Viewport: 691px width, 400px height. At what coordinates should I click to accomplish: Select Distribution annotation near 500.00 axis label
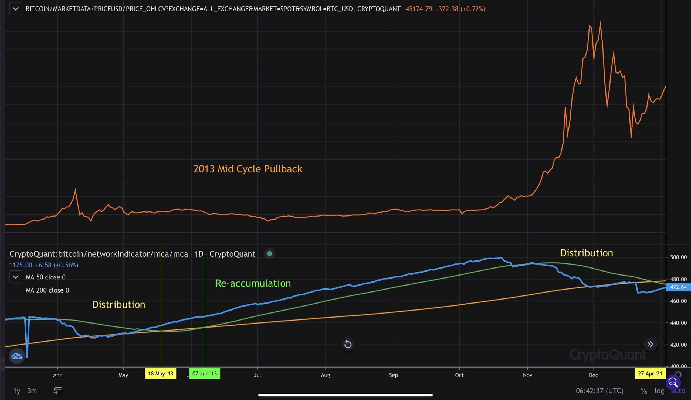[587, 253]
